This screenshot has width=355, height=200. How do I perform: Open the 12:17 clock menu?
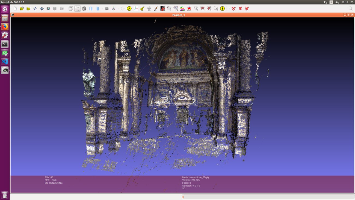point(345,2)
